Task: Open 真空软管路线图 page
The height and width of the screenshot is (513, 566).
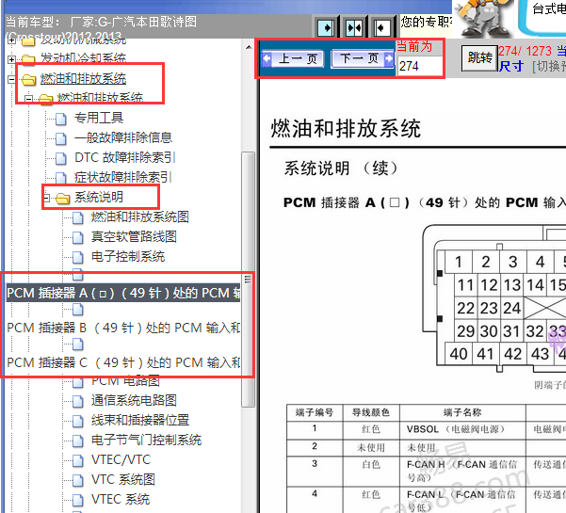Action: [134, 236]
